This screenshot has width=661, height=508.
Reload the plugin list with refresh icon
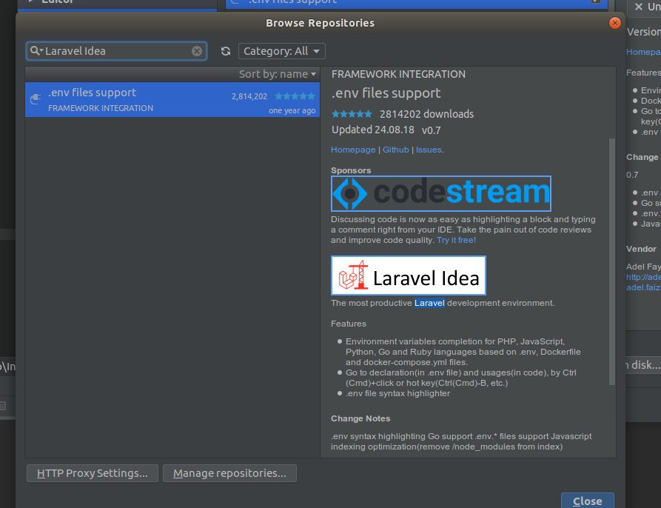[226, 51]
